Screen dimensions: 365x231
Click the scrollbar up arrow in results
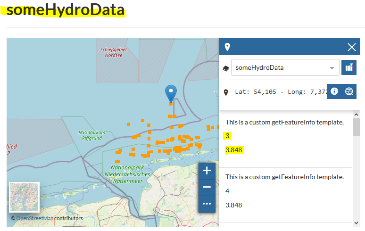coord(356,115)
